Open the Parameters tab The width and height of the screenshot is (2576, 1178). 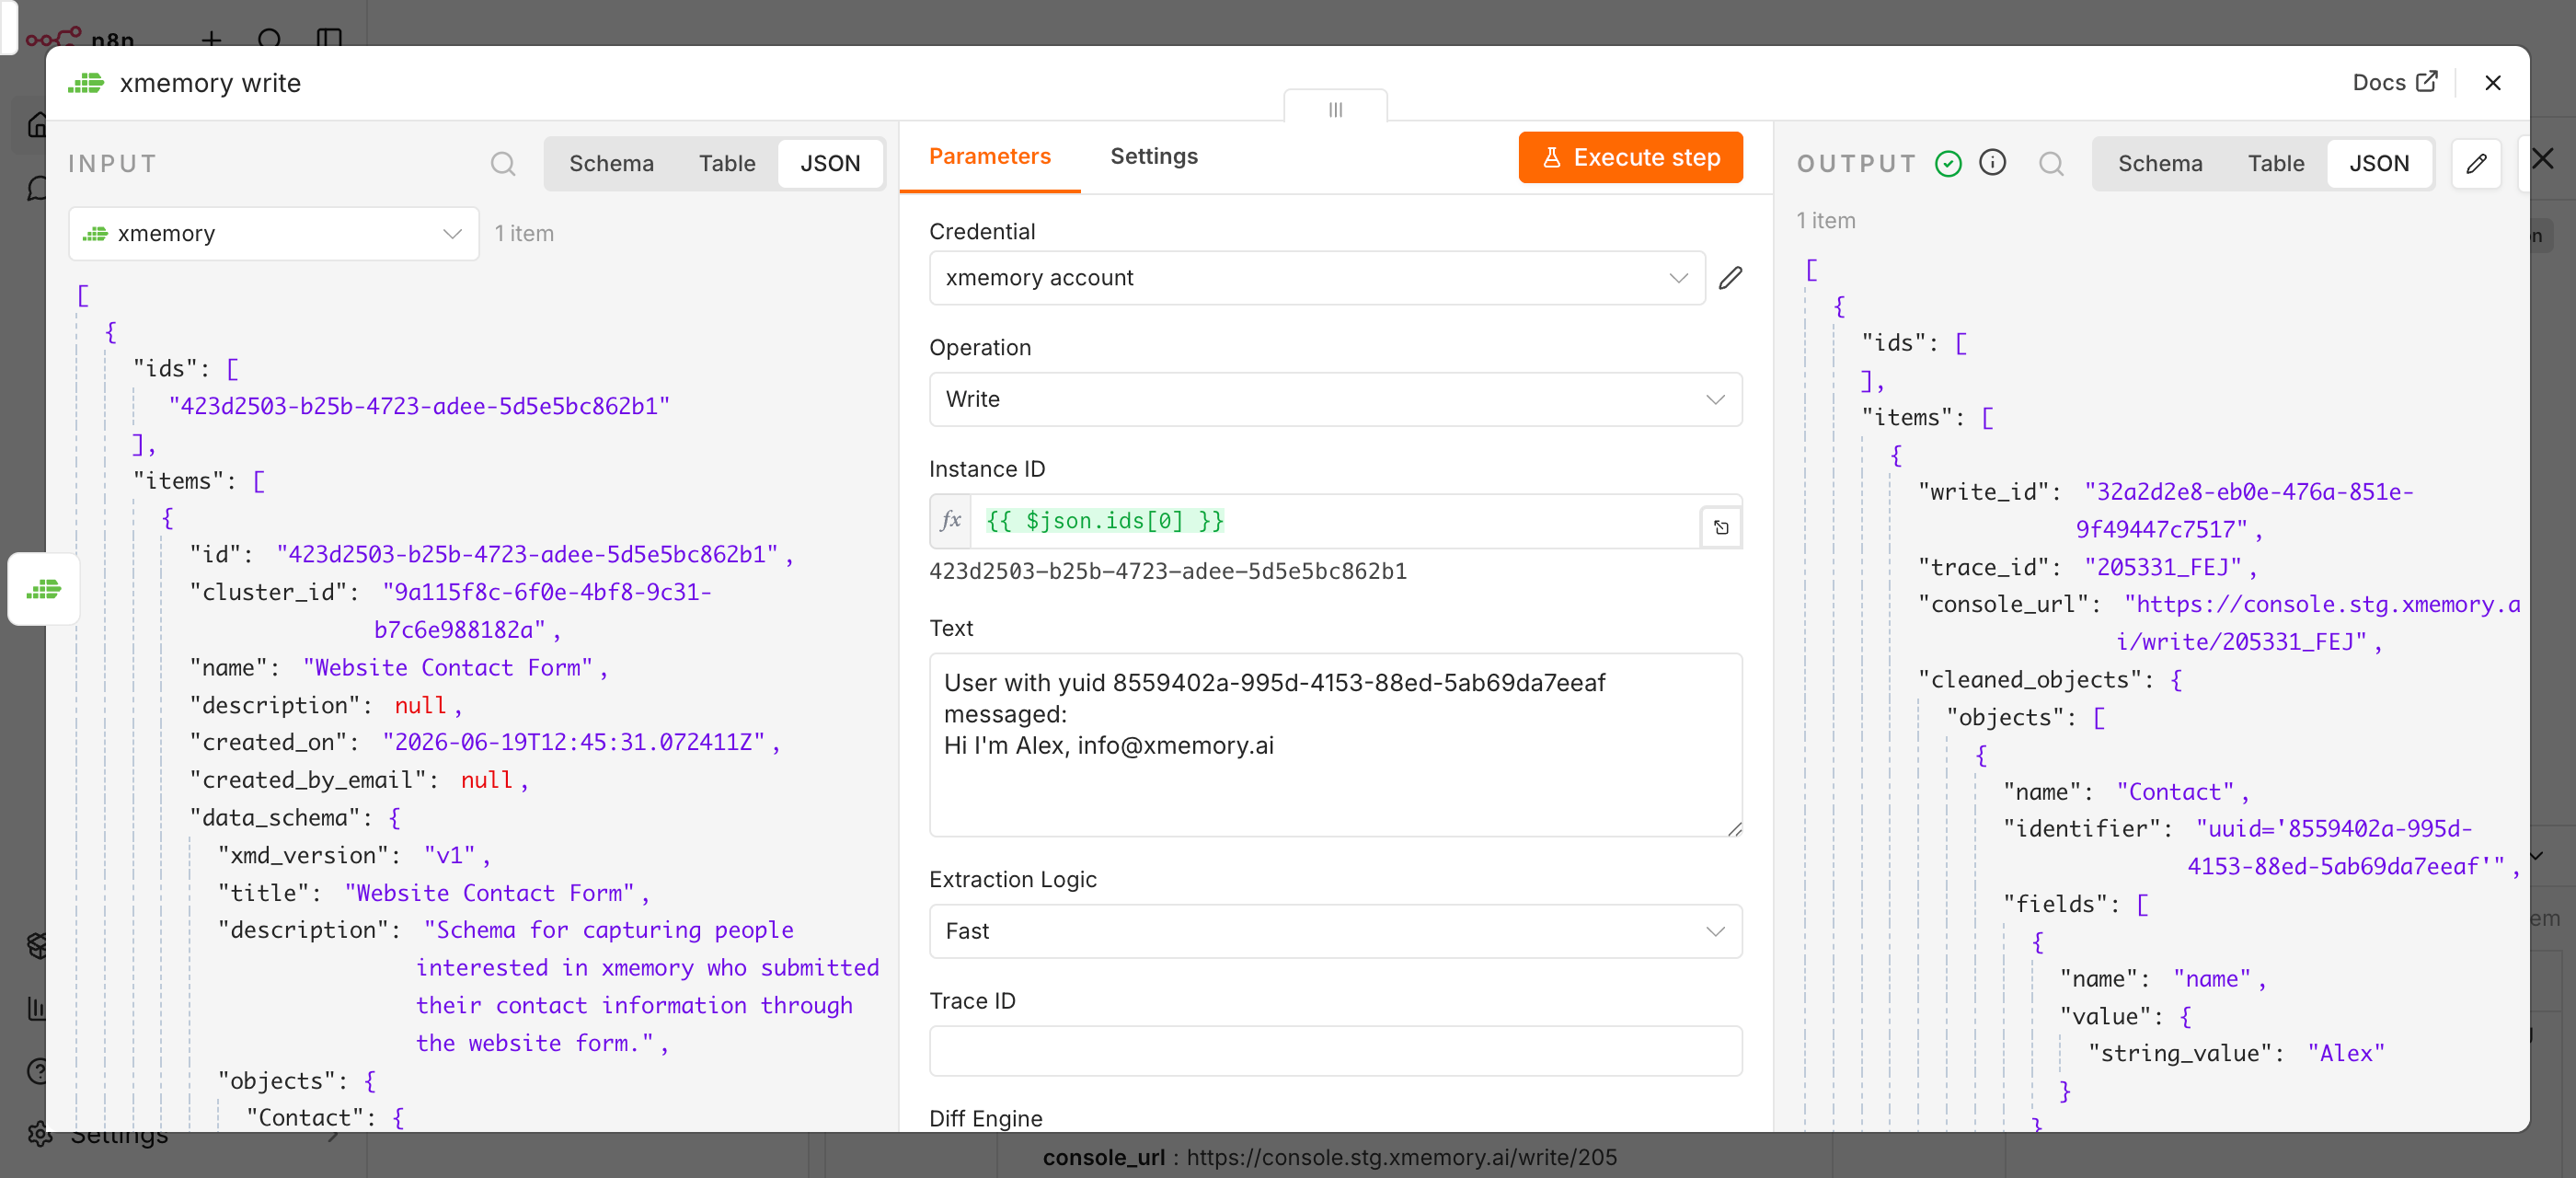pyautogui.click(x=989, y=157)
